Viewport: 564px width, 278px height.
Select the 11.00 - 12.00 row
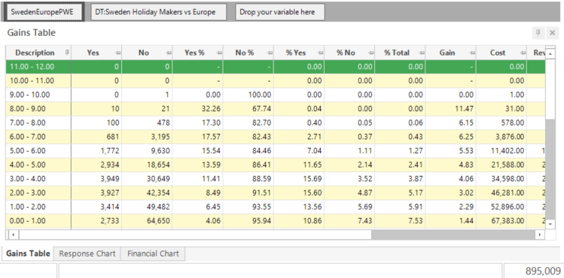pos(276,66)
